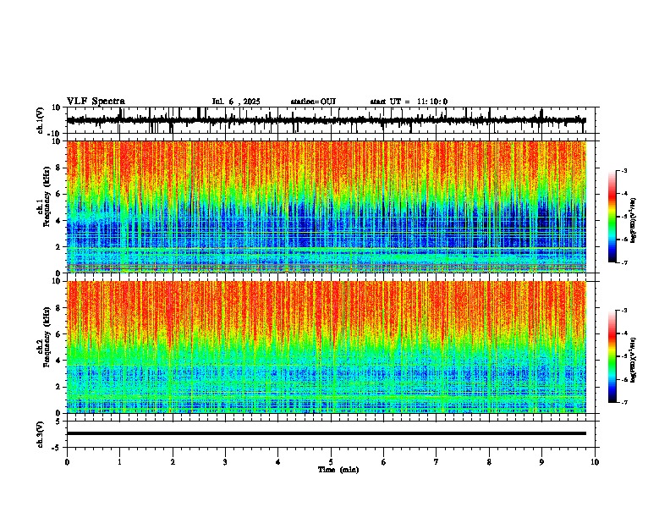
Task: Click time axis tick label "3"
Action: [x=225, y=462]
